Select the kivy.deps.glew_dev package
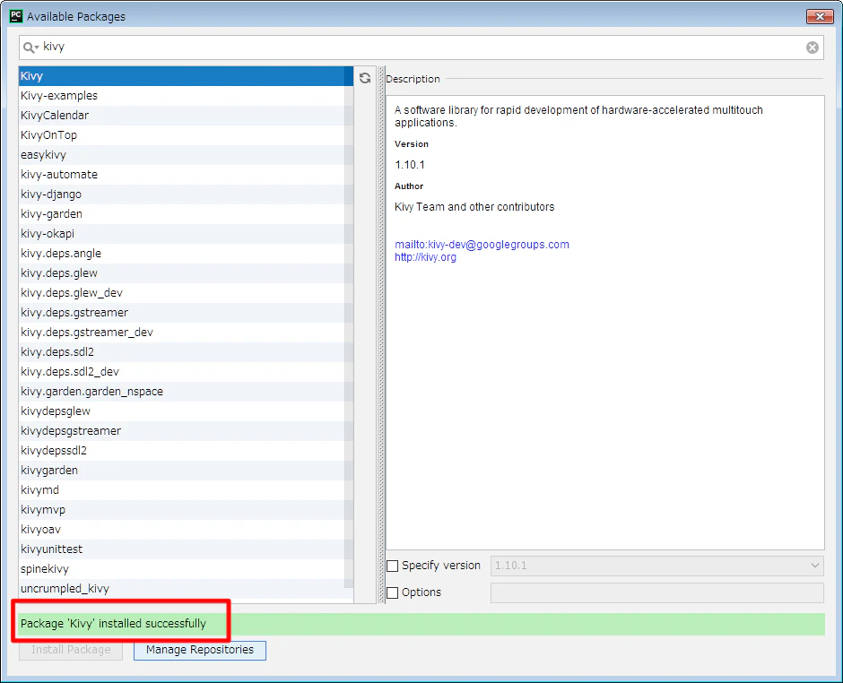Screen dimensions: 843x683 186,293
